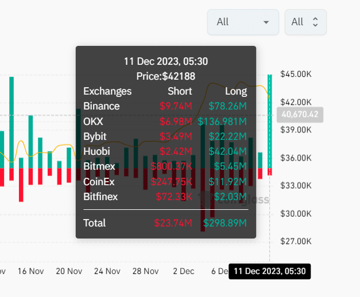Click the 20 Nov date label

[x=69, y=271]
